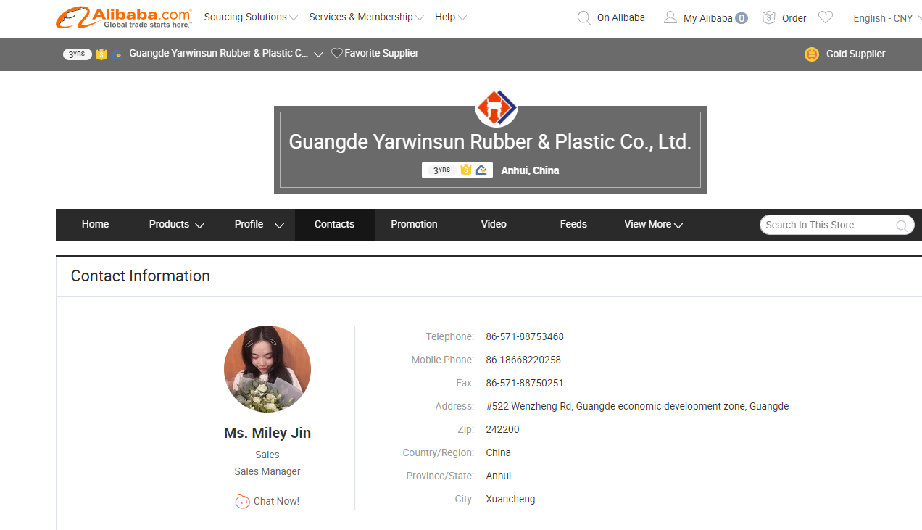Expand the Profile menu in store navigation

coord(259,224)
